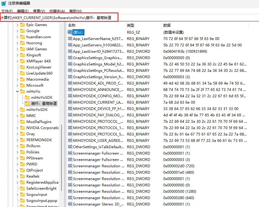Image resolution: width=259 pixels, height=207 pixels.
Task: Click the registry path address bar
Action: point(59,18)
